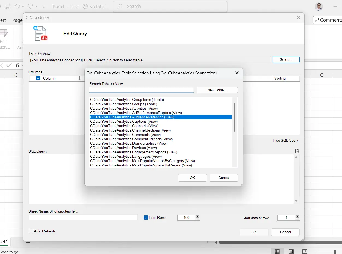This screenshot has height=254, width=342.
Task: Increase the Limit Rows value stepper
Action: 197,216
